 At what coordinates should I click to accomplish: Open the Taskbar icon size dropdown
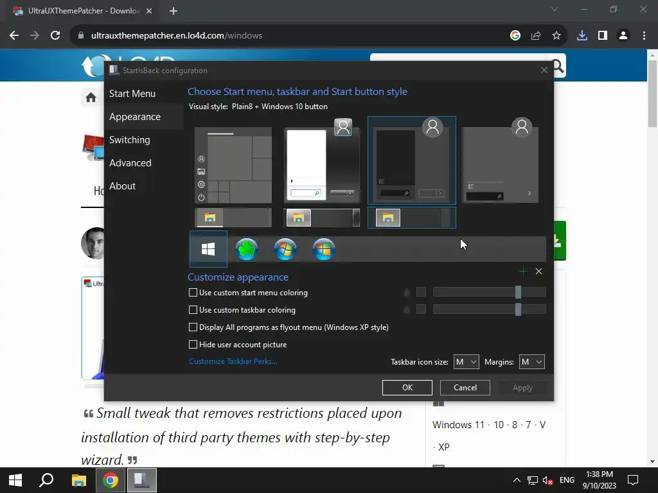tap(467, 362)
